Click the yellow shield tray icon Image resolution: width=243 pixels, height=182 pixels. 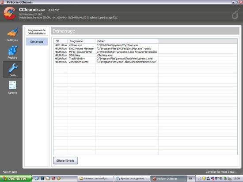point(204,178)
